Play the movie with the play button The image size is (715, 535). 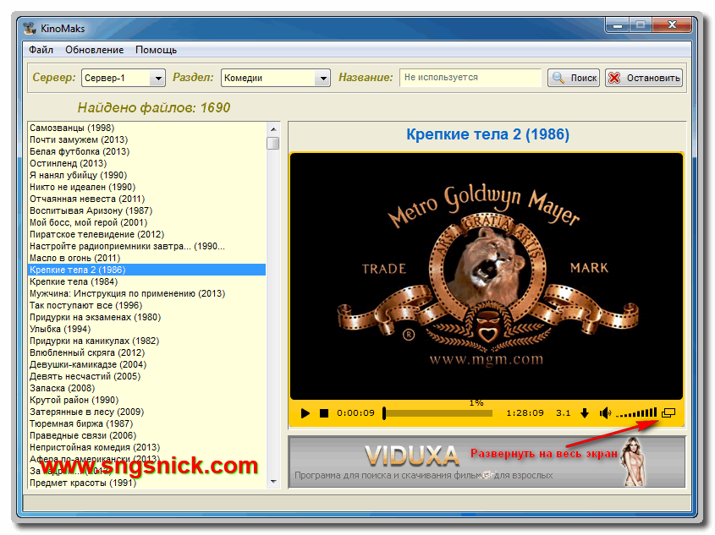coord(305,414)
